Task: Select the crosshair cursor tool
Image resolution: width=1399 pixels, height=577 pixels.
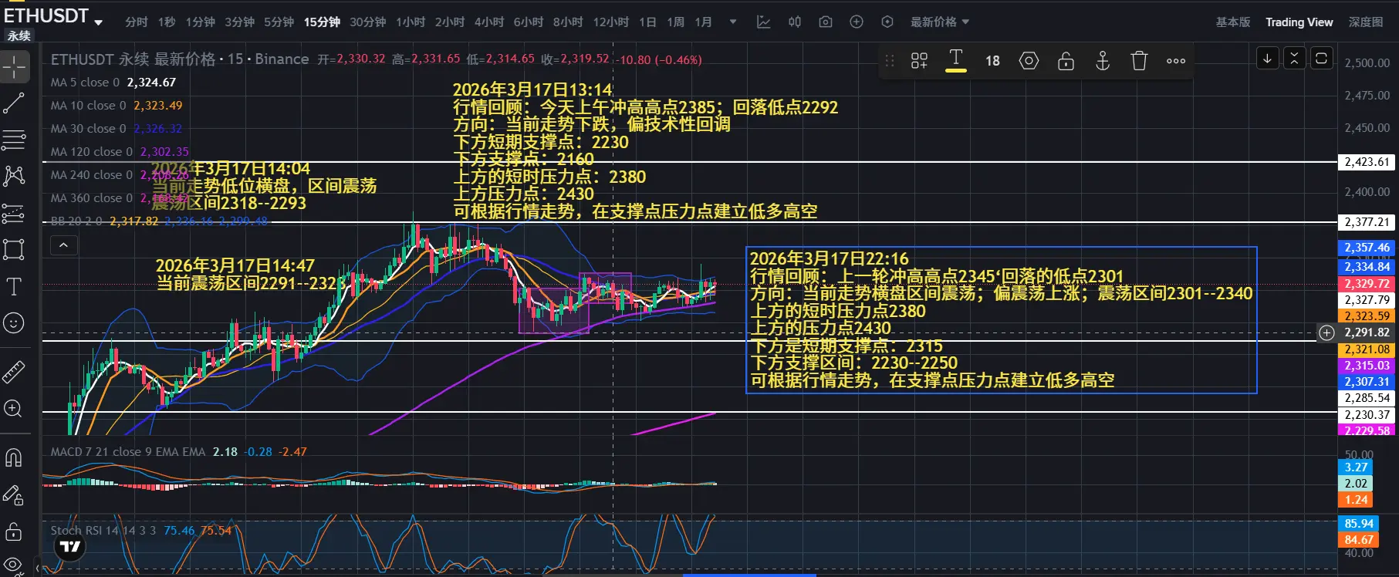Action: [14, 67]
